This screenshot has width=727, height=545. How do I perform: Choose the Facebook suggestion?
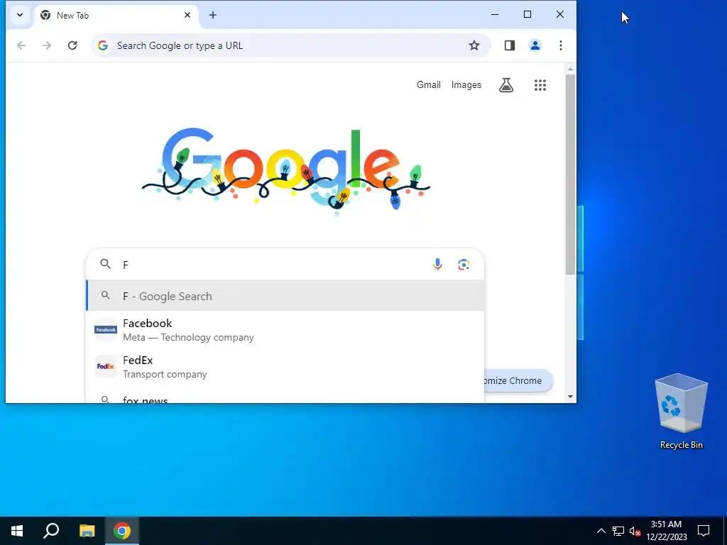(x=285, y=329)
